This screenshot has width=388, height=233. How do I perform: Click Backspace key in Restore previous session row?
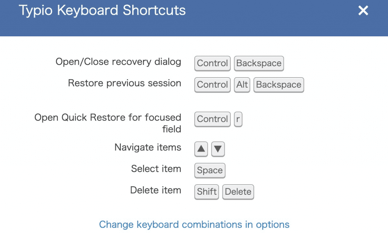[x=278, y=85]
